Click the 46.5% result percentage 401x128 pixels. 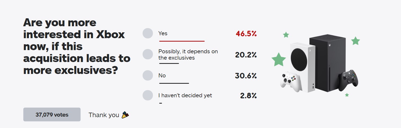pyautogui.click(x=246, y=34)
